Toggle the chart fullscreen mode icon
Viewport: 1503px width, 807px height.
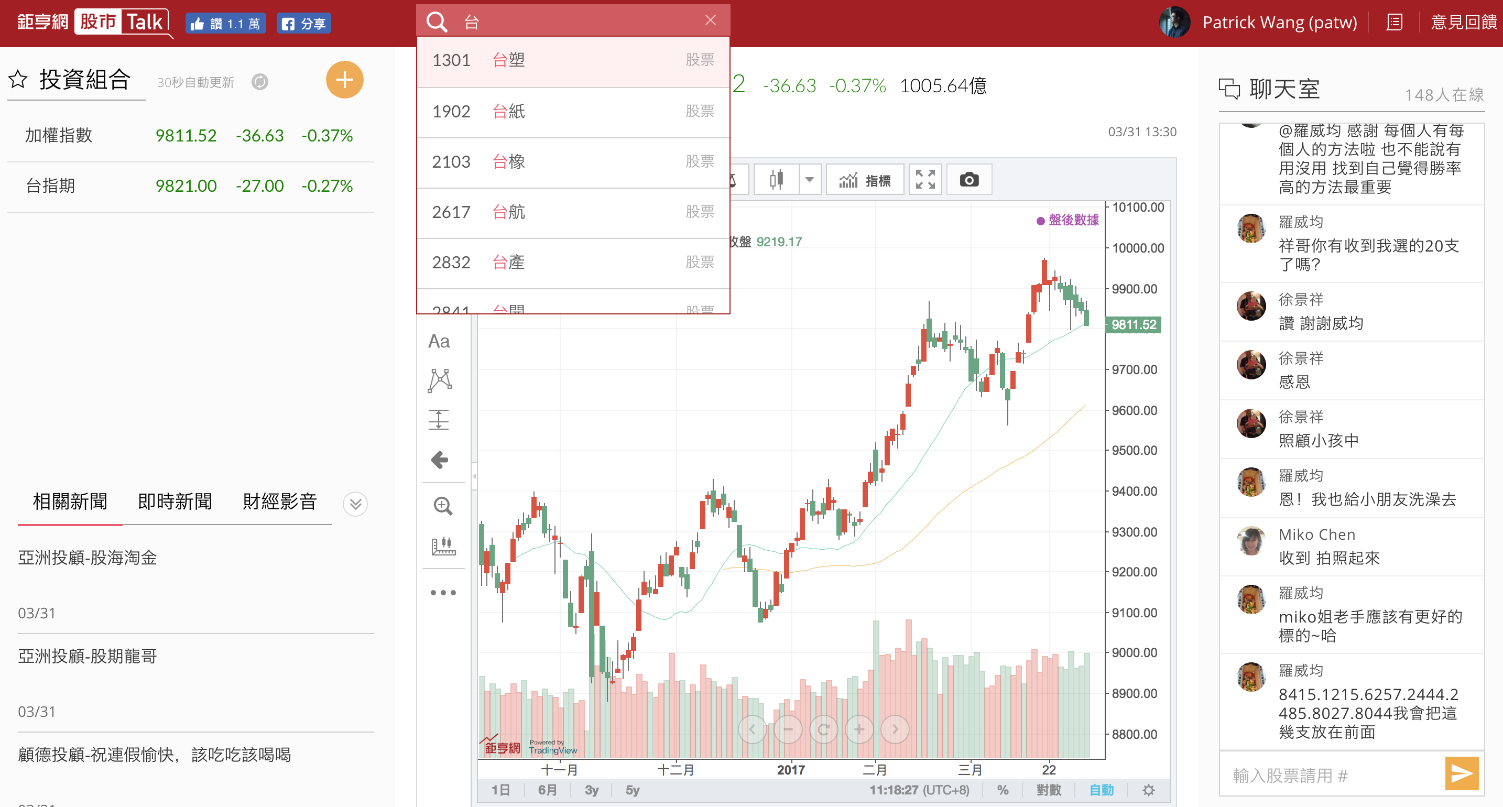[x=925, y=180]
